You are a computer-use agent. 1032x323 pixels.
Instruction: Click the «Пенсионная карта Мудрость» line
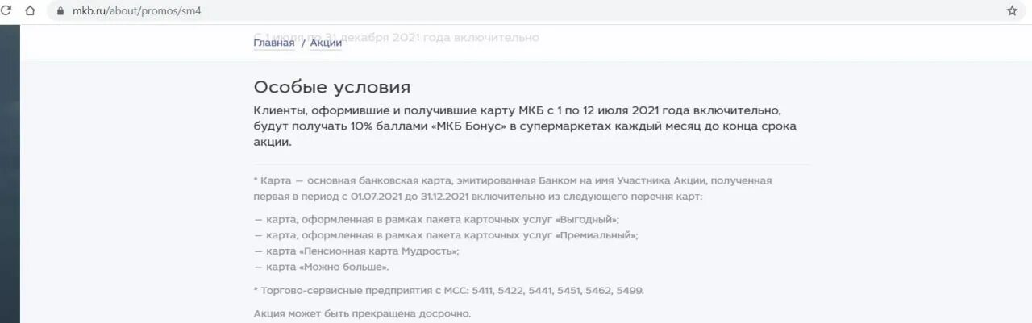356,251
